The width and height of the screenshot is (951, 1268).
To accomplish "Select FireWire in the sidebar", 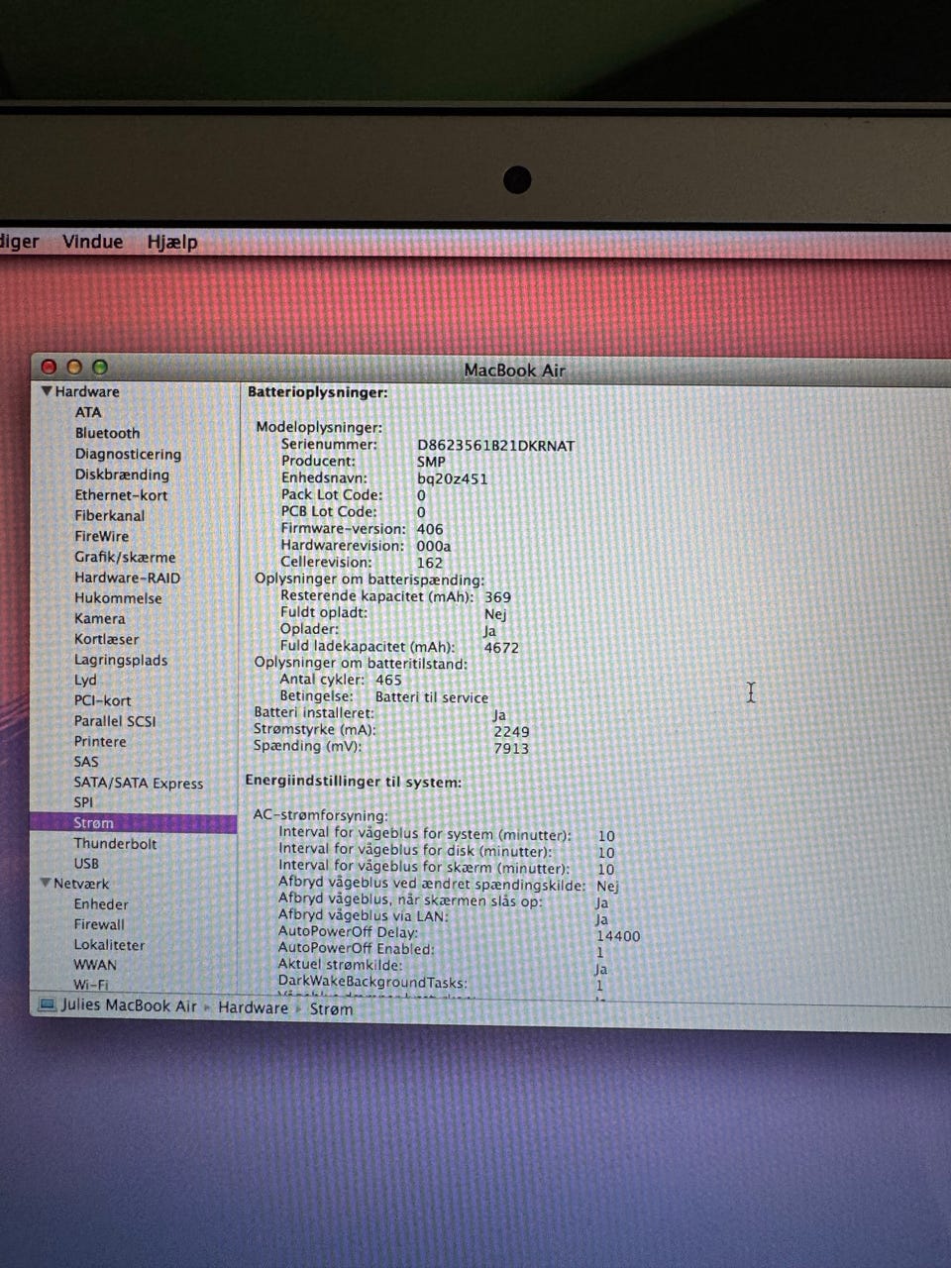I will click(101, 536).
